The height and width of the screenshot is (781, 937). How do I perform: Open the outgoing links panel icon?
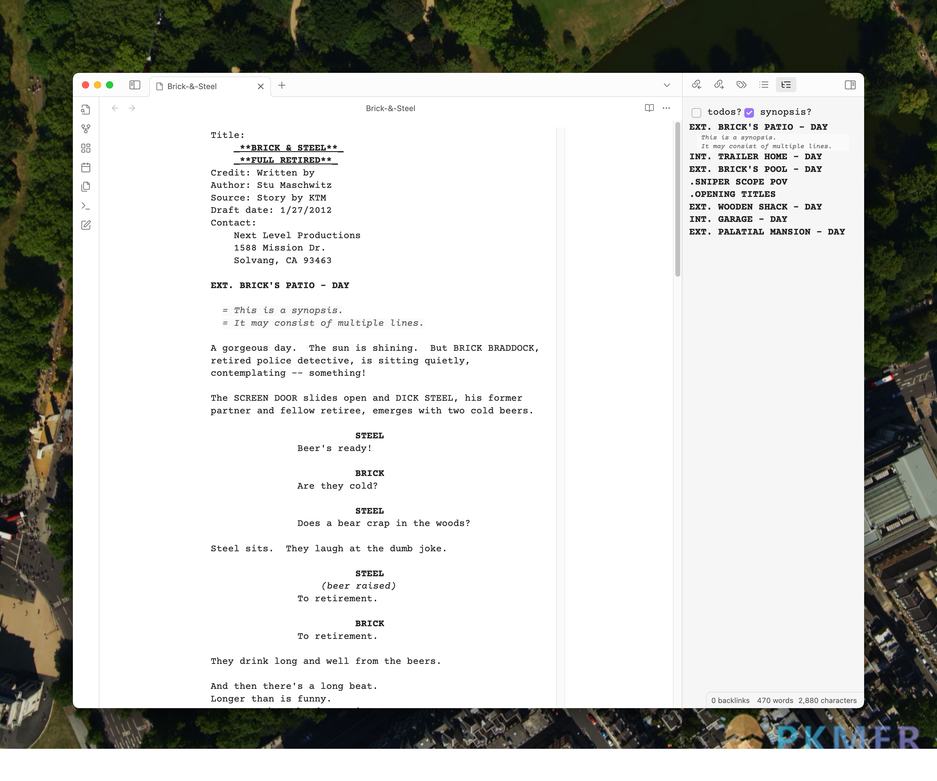719,84
